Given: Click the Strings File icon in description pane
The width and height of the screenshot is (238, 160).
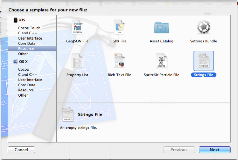Looking at the screenshot, I should (68, 114).
